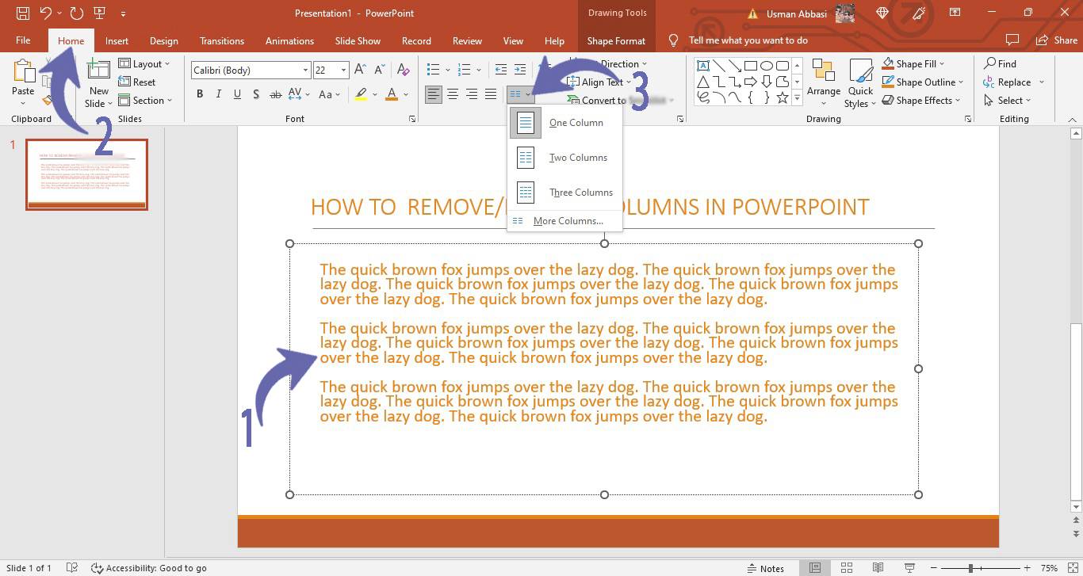This screenshot has height=576, width=1083.
Task: Apply the font color swatch
Action: pos(391,94)
